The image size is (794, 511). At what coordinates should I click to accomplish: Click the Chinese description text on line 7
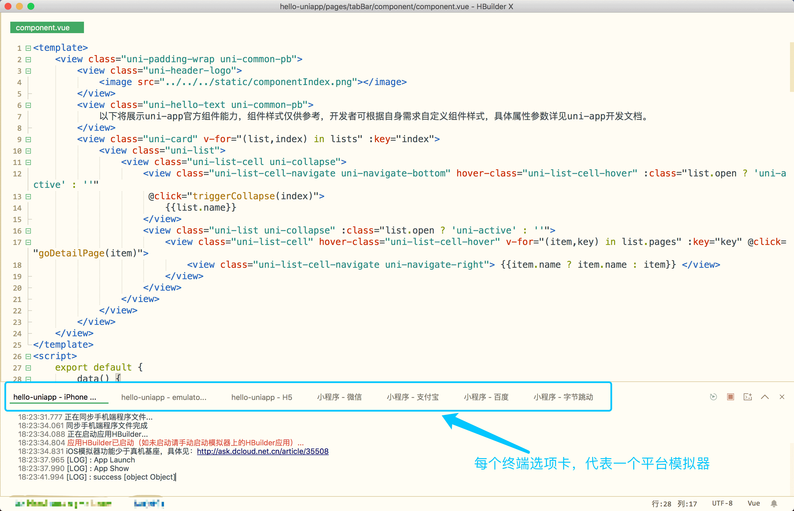[374, 116]
